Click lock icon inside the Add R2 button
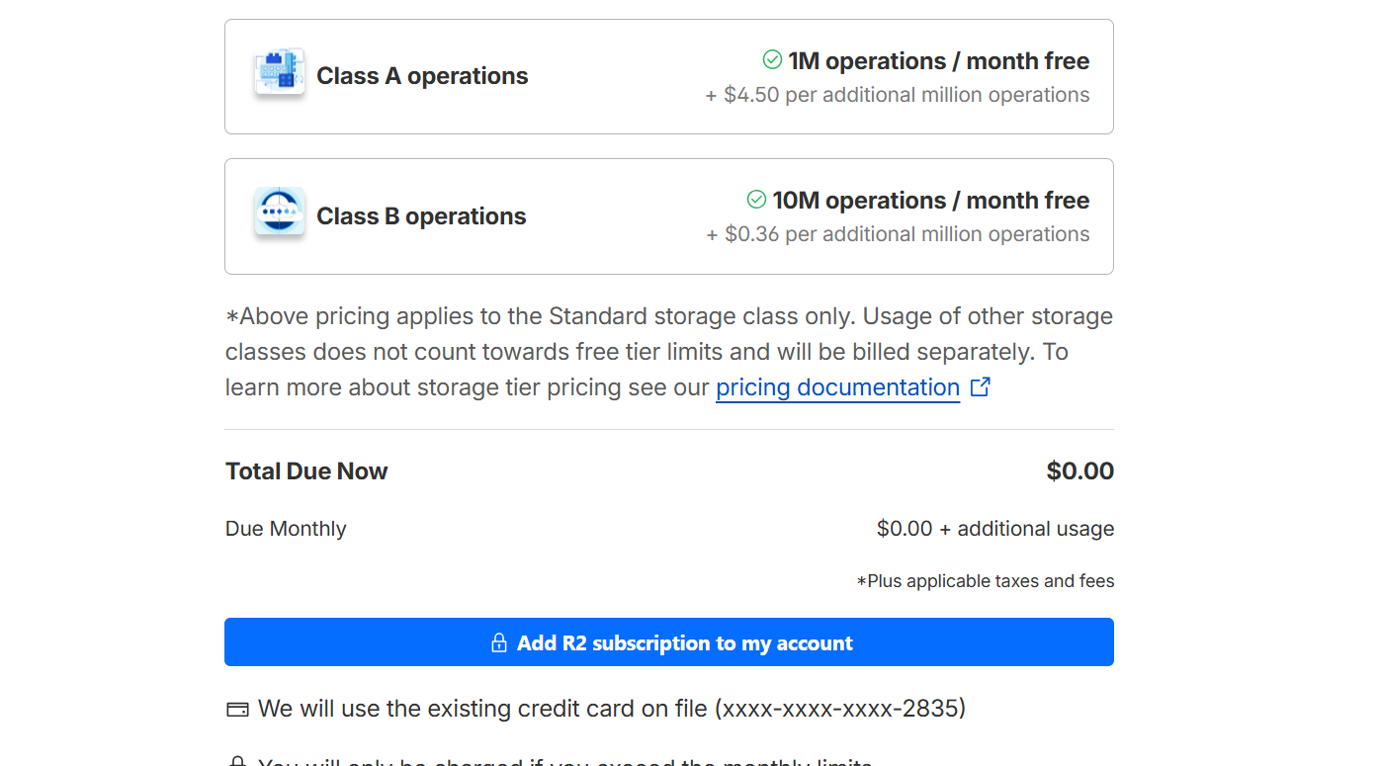Viewport: 1380px width, 766px height. (499, 643)
